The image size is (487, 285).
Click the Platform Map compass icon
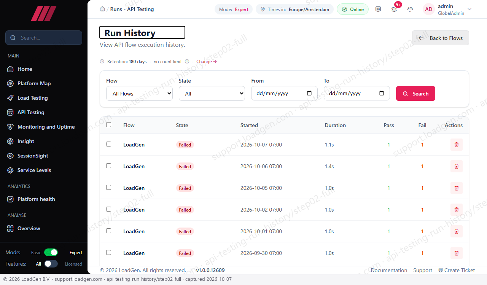[x=10, y=83]
